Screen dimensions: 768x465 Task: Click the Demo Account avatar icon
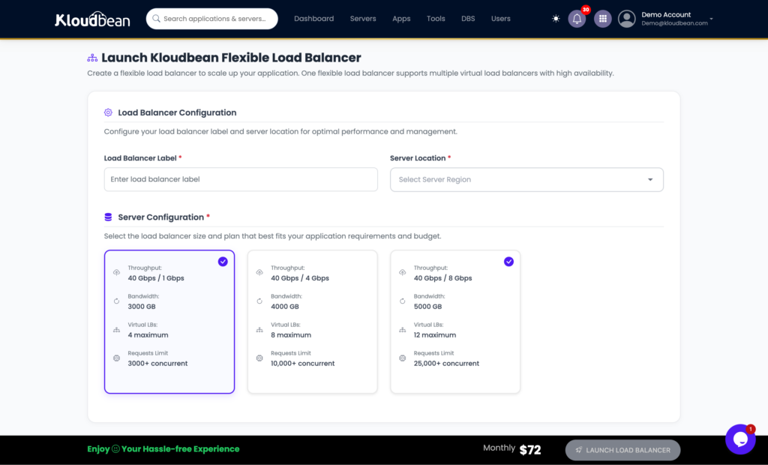pyautogui.click(x=626, y=19)
